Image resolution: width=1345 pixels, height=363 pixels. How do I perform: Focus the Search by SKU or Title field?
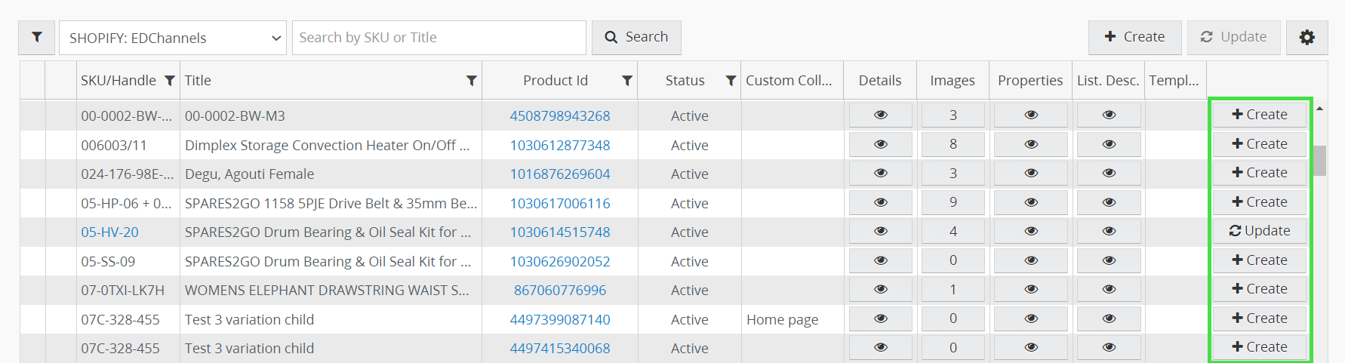[439, 38]
